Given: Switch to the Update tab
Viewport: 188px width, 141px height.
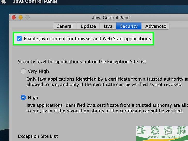Looking at the screenshot, I should click(x=88, y=26).
